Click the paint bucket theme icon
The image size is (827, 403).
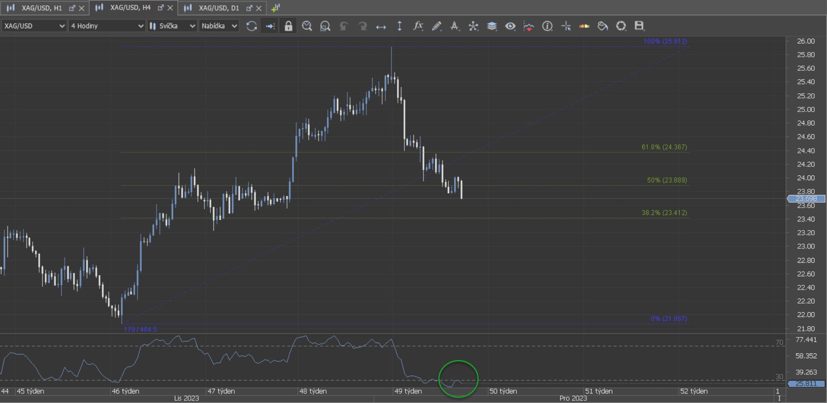tap(603, 26)
